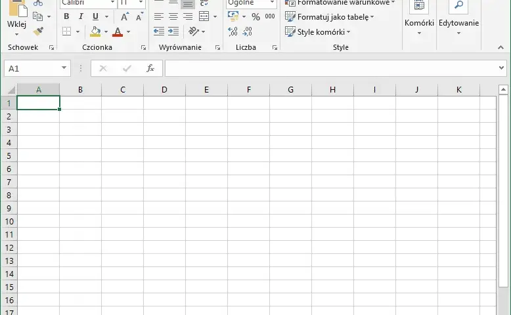
Task: Open the Czcionka font dialog launcher
Action: point(143,47)
